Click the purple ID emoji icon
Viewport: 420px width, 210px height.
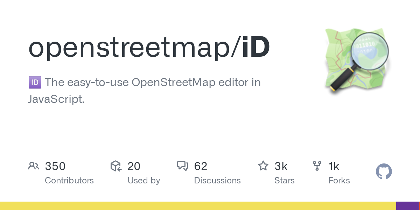(x=35, y=83)
